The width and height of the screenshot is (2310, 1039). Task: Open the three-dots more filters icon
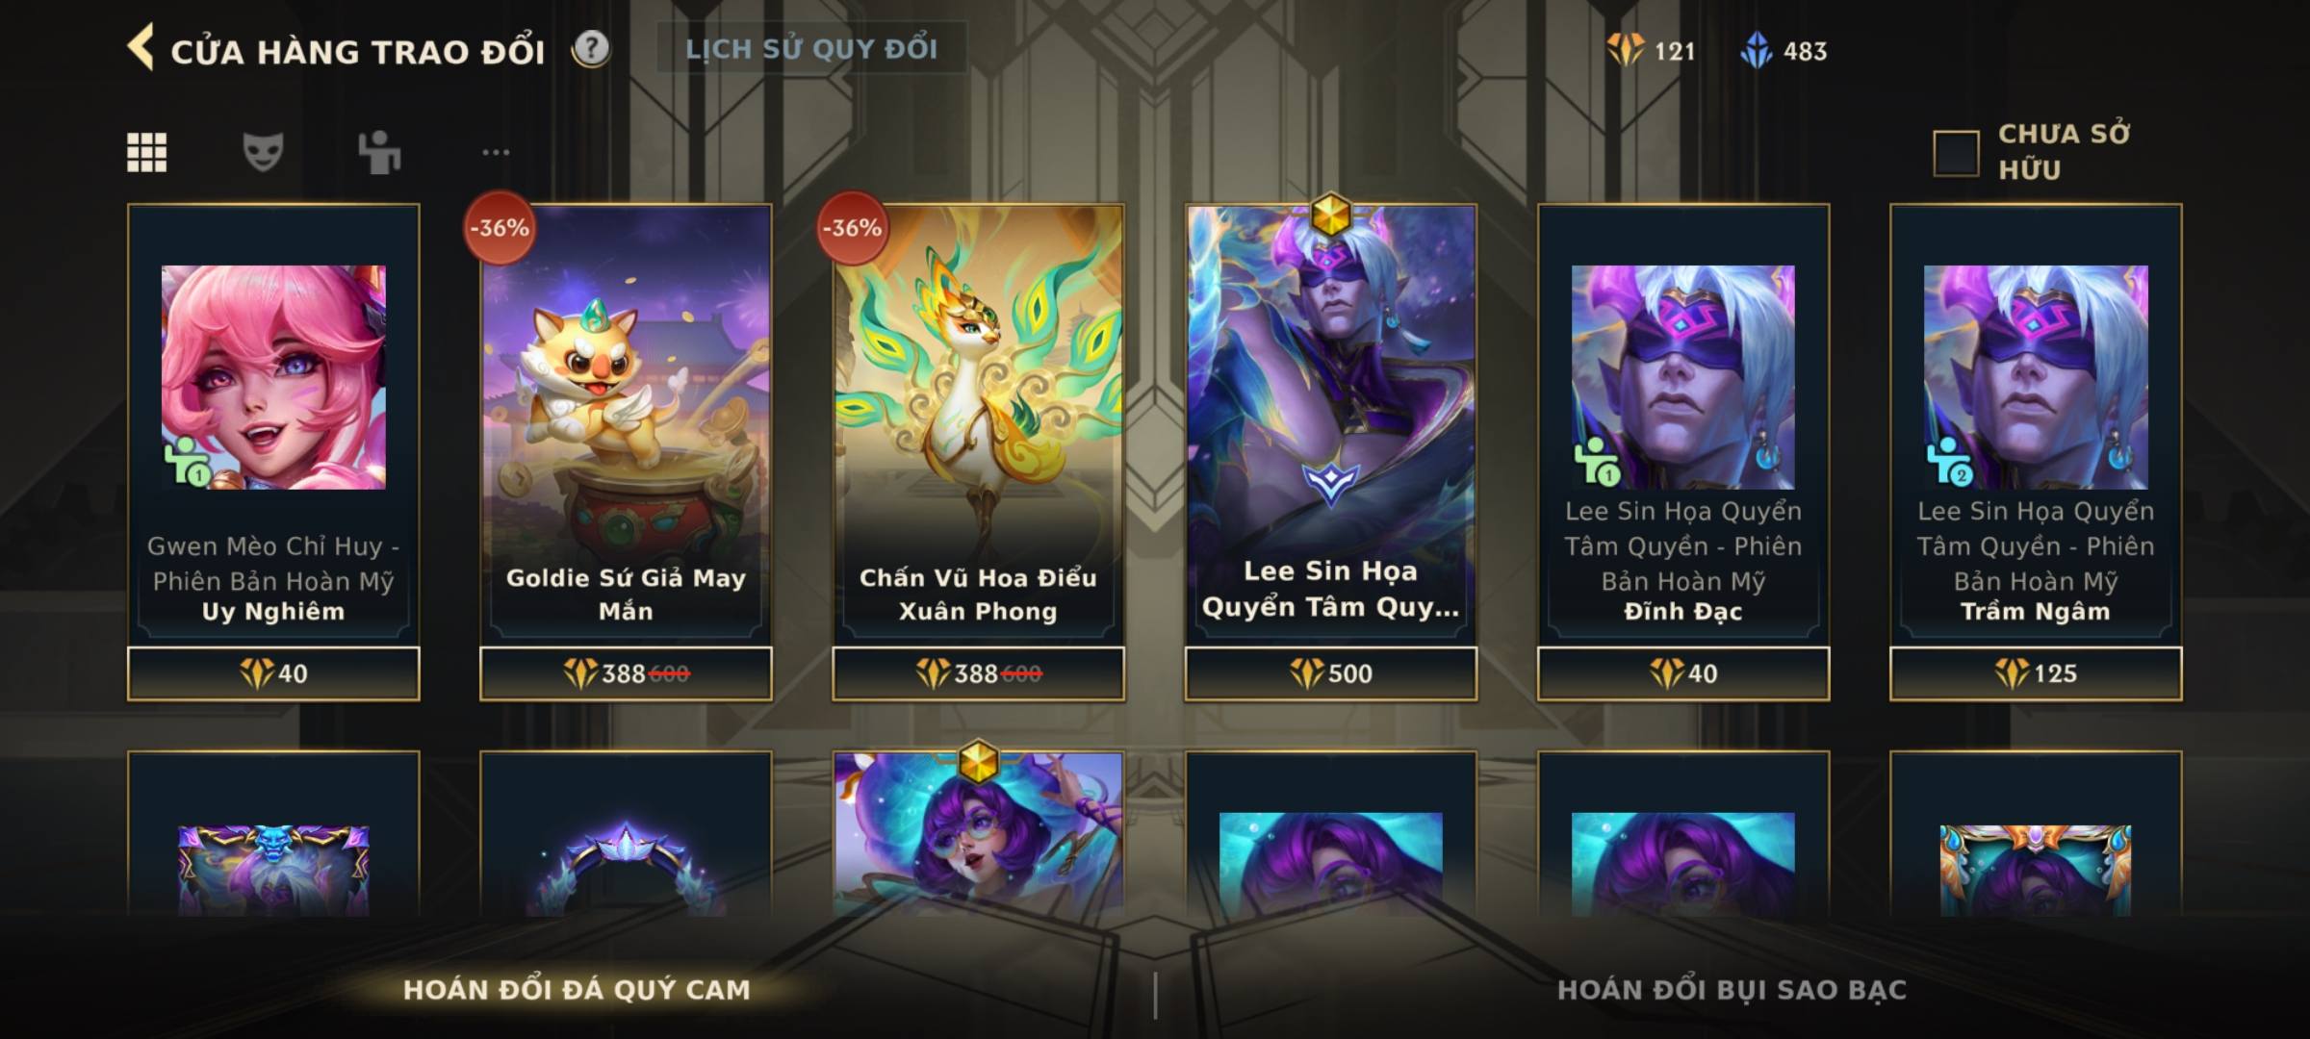496,152
